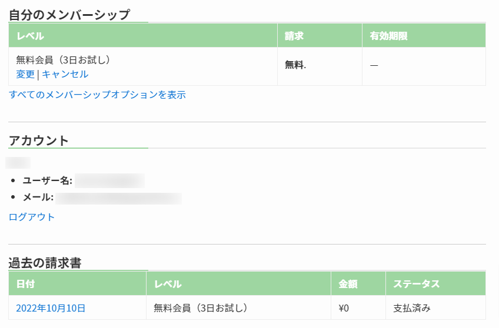Click the 金額 column header
499x328 pixels.
point(348,284)
